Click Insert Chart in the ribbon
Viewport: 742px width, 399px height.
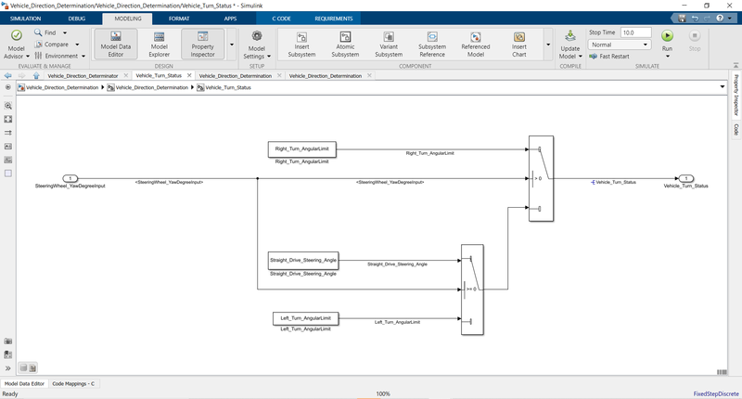(518, 44)
